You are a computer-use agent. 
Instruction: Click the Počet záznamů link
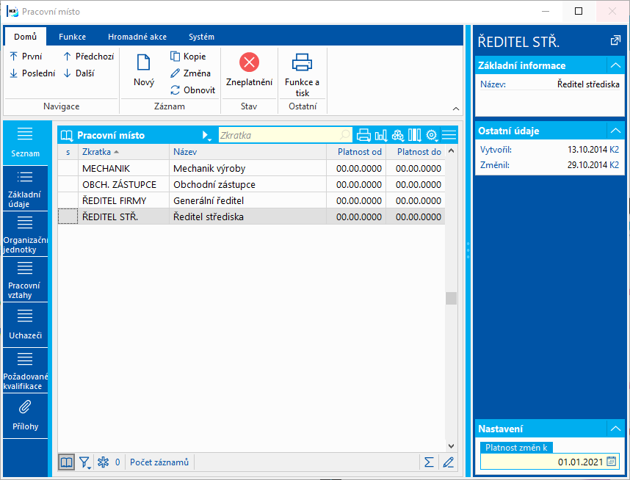[x=159, y=462]
